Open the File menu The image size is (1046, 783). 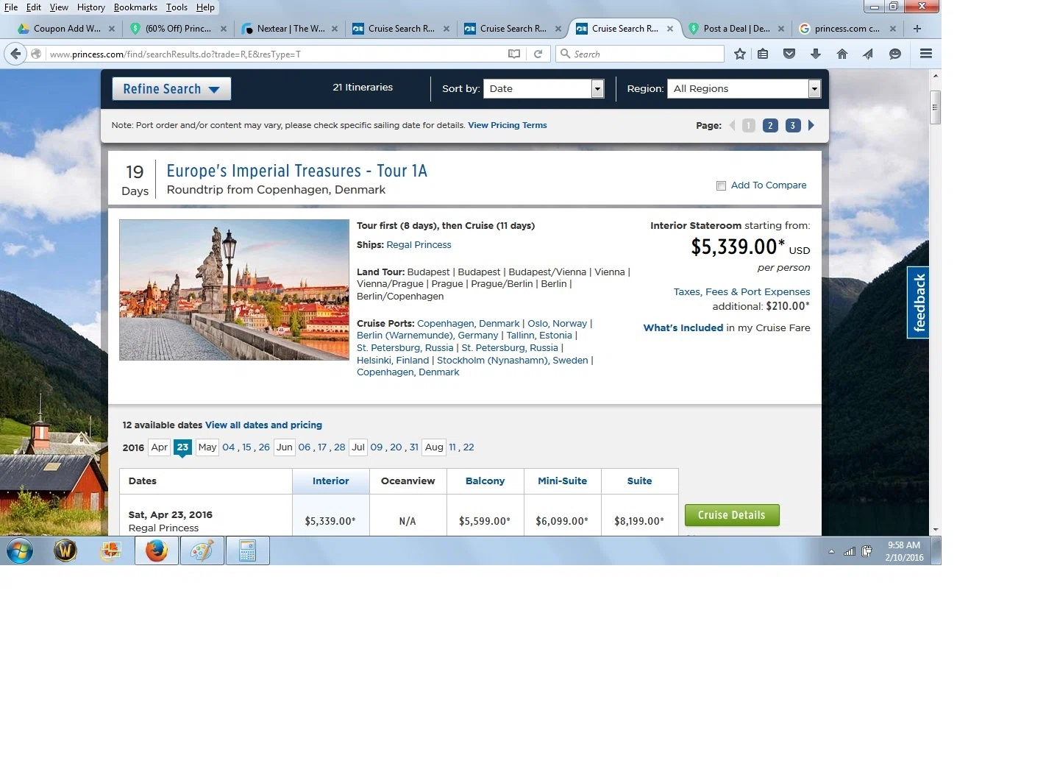[11, 7]
